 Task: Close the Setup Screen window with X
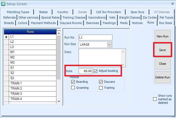pyautogui.click(x=172, y=4)
